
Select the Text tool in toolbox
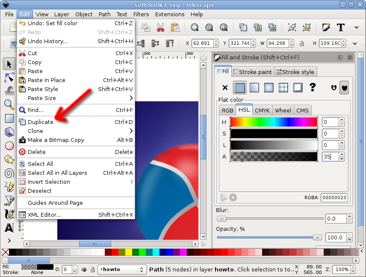pyautogui.click(x=9, y=227)
